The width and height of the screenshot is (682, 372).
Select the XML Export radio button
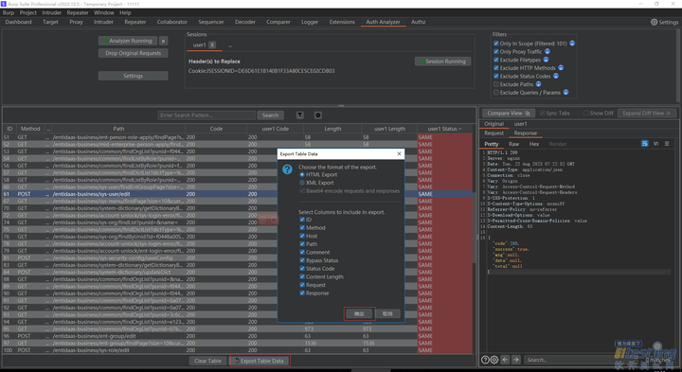302,183
